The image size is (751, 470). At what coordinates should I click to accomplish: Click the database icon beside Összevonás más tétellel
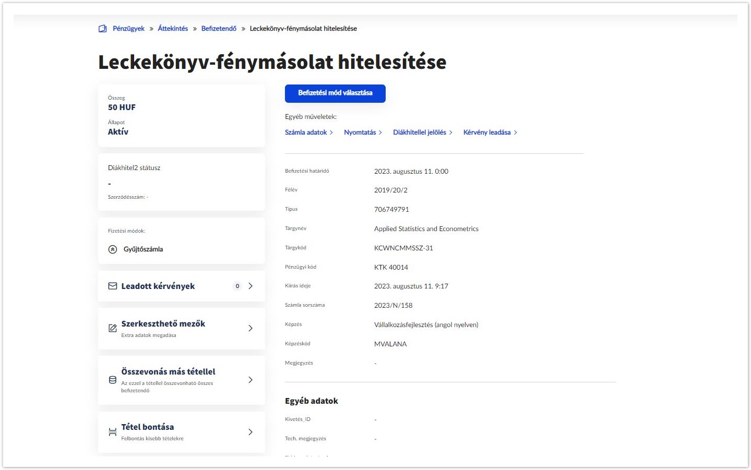tap(113, 380)
